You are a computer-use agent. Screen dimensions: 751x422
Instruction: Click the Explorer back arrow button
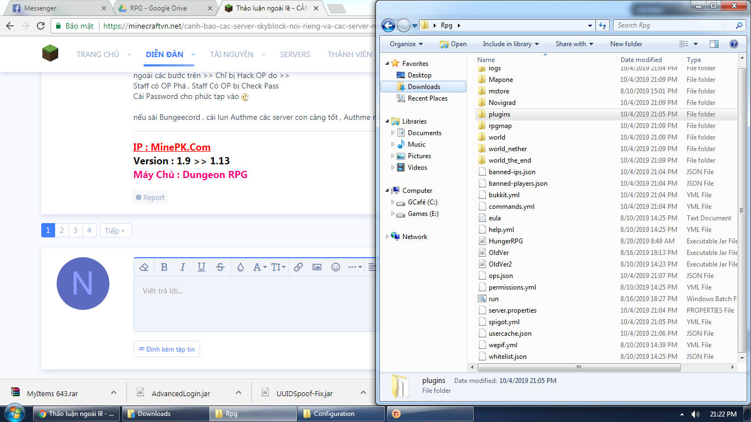(x=388, y=25)
